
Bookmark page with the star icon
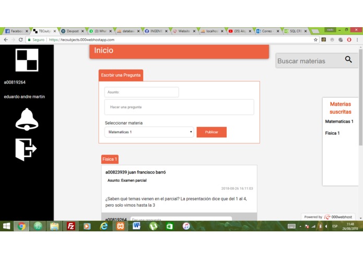315,40
